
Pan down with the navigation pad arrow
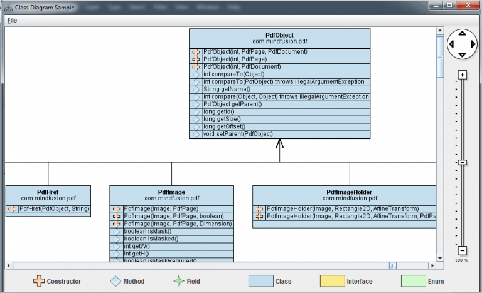[x=462, y=55]
